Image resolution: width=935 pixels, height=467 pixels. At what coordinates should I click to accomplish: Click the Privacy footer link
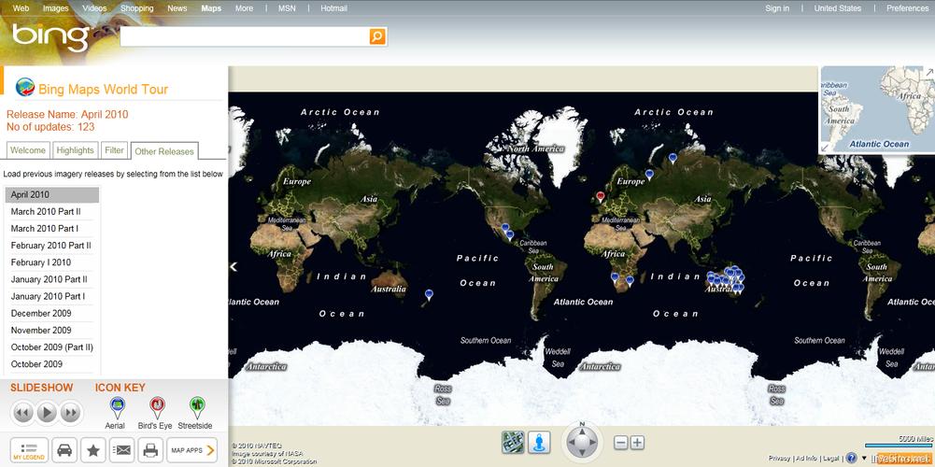tap(779, 458)
